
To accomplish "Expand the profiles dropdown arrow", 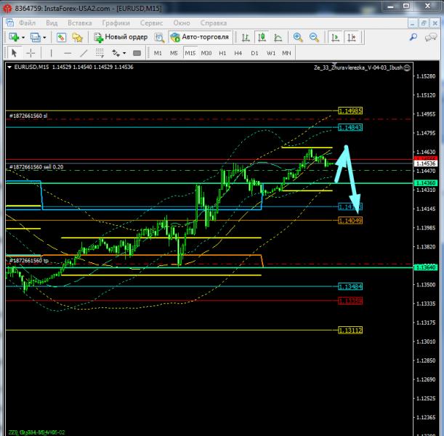I will (44, 37).
